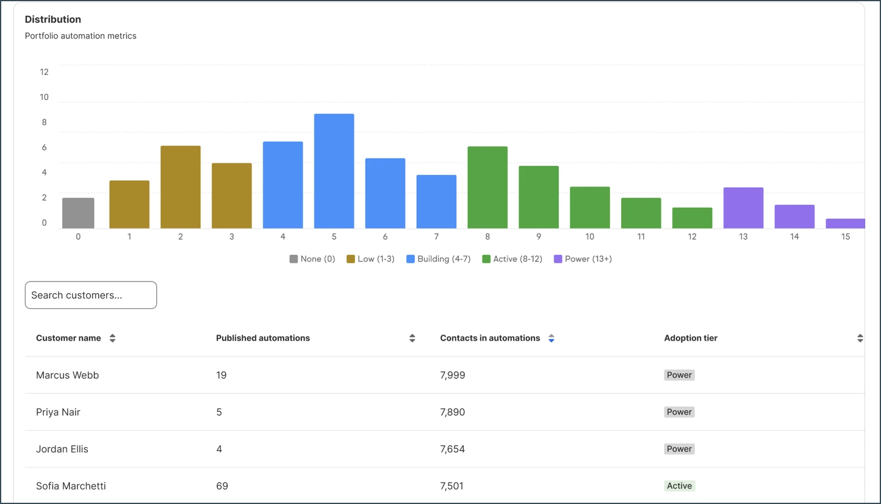Click Marcus Webb's Power tier badge
The height and width of the screenshot is (504, 881).
tap(680, 375)
